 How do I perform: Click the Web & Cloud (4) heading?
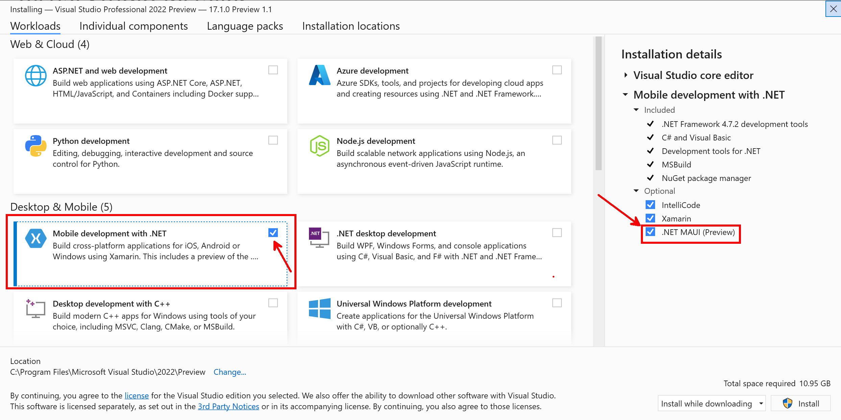50,44
